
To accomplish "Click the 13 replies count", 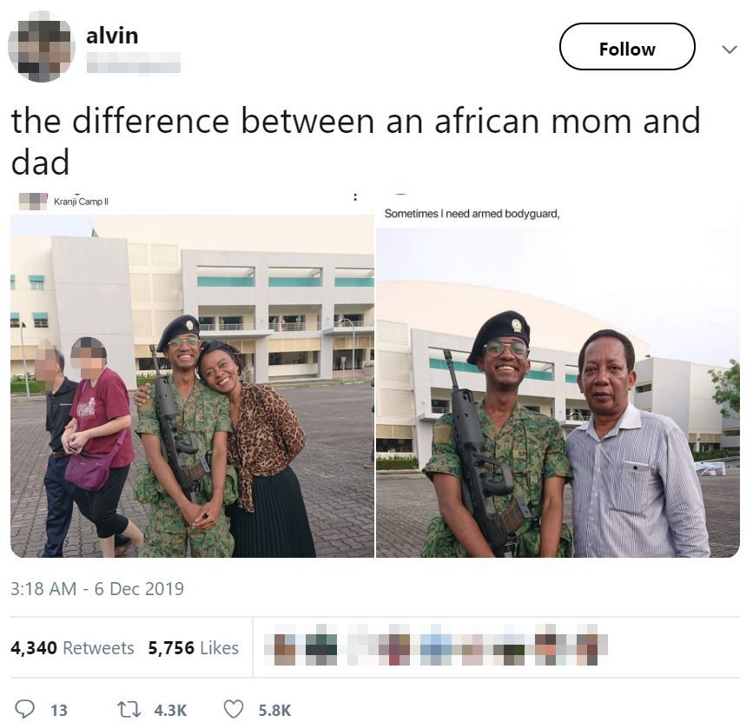I will (x=58, y=710).
